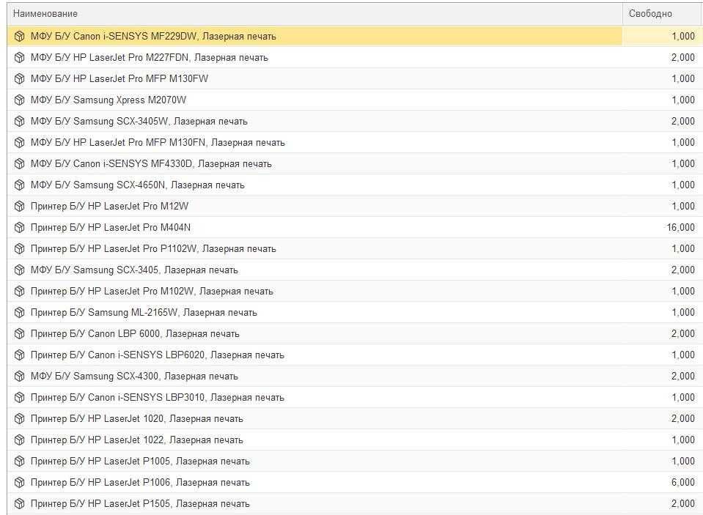
Task: Click free quantity 1,000 for HP M12W
Action: 682,206
